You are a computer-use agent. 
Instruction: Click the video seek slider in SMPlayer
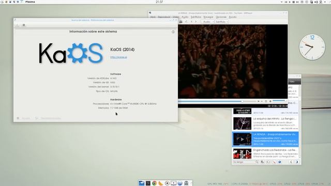pos(217,101)
